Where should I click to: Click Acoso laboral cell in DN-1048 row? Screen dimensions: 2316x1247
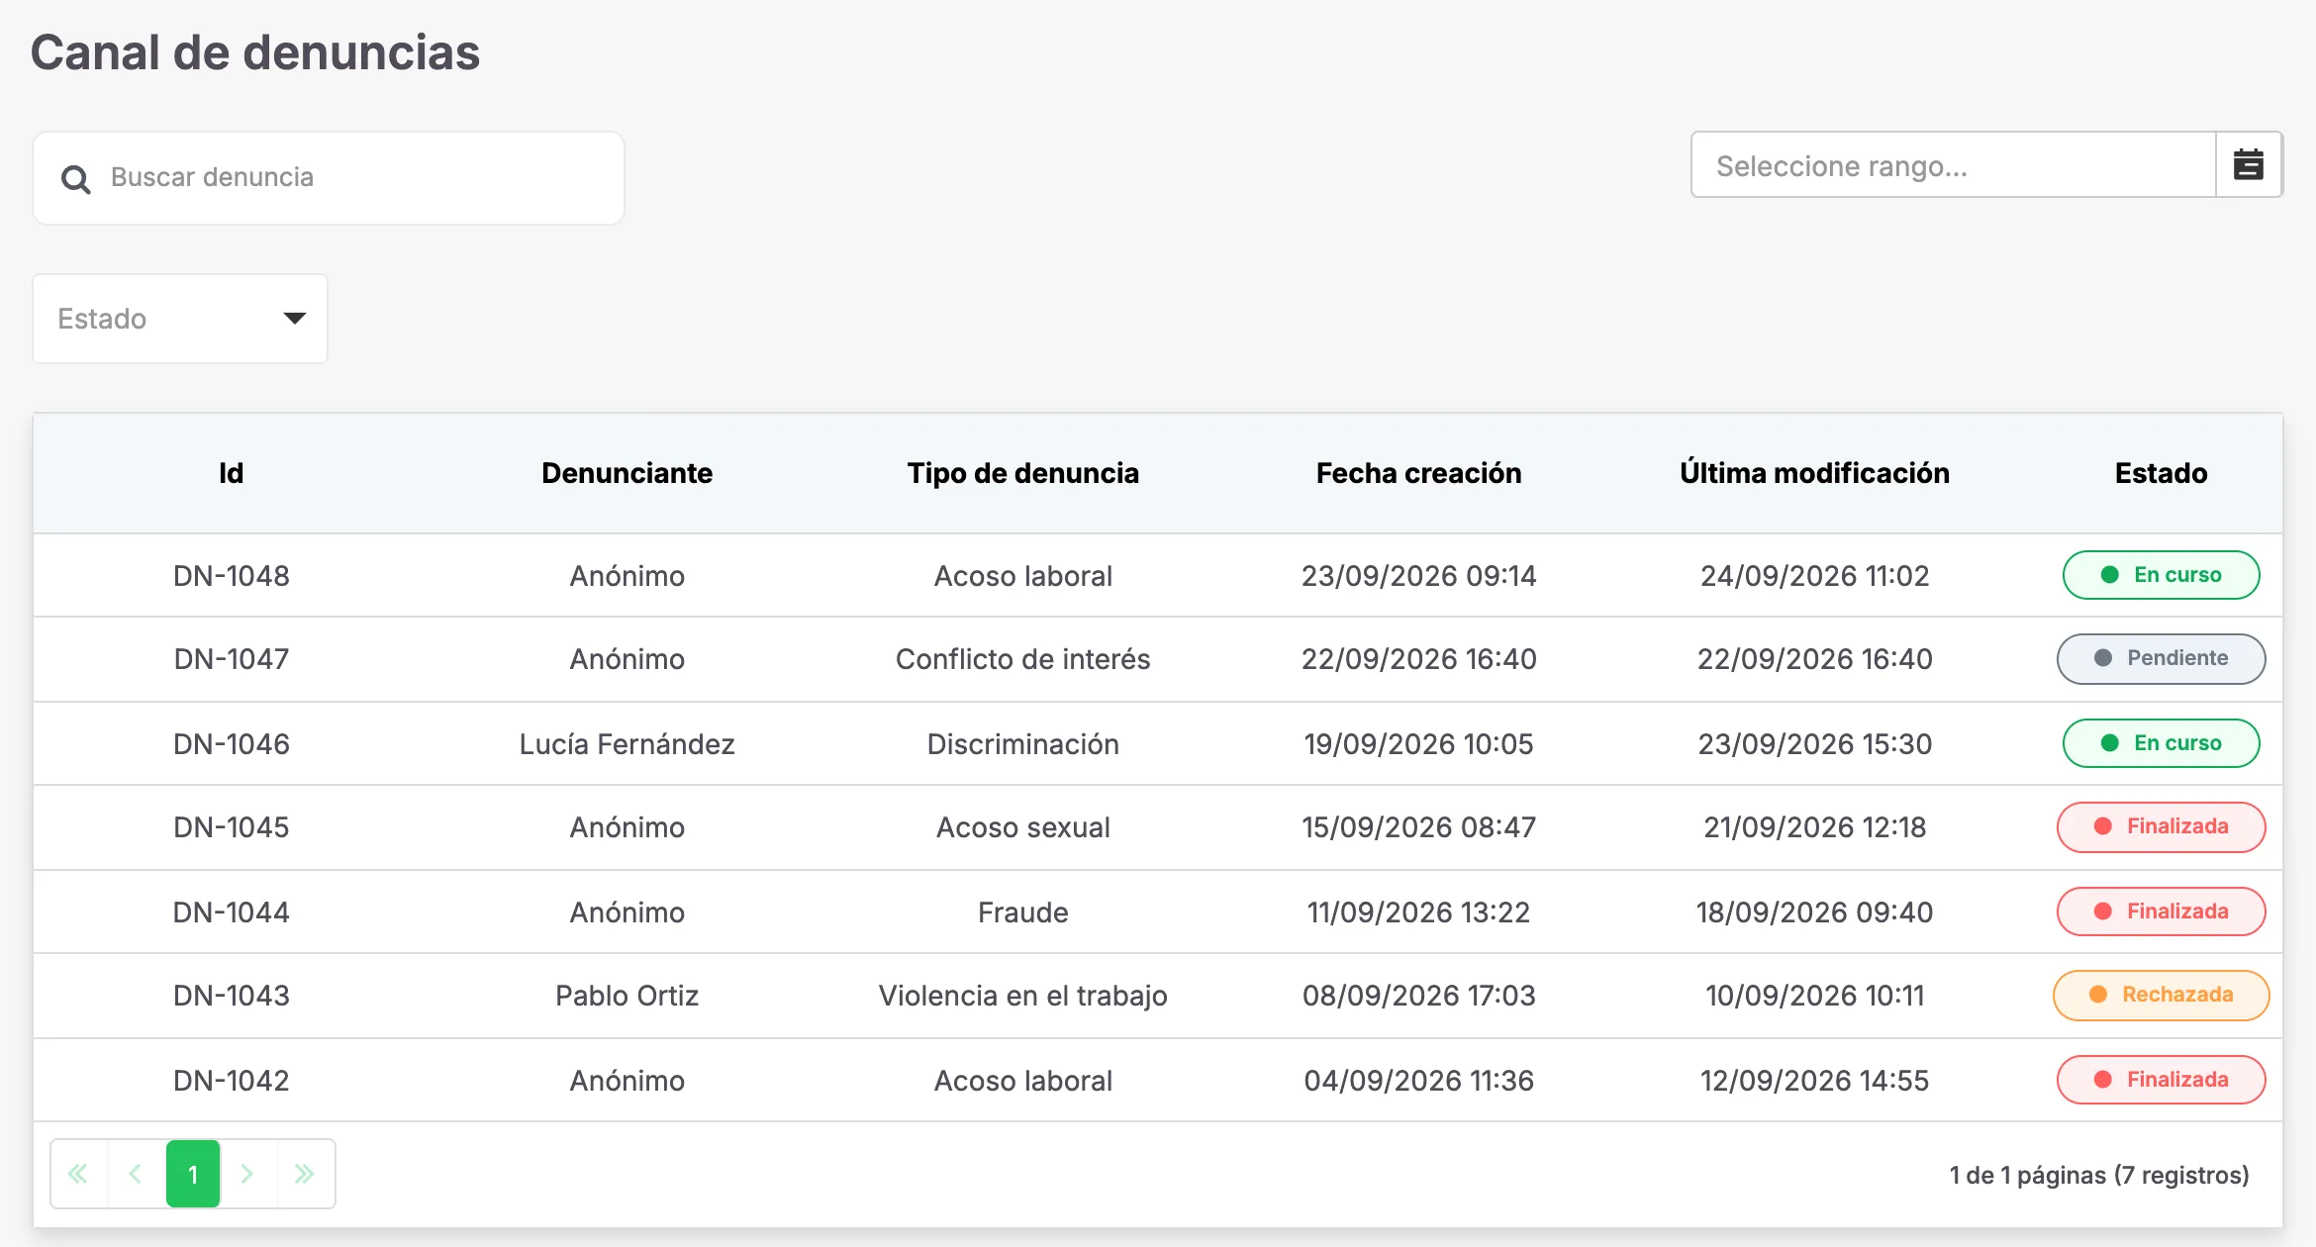point(1023,576)
